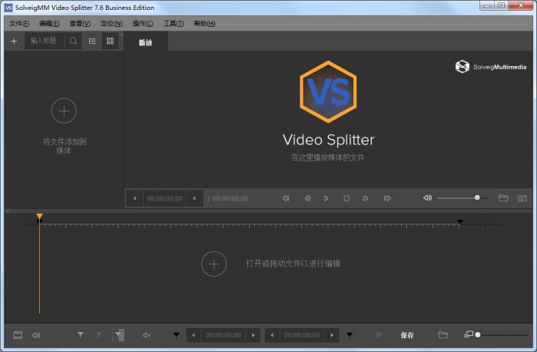Image resolution: width=537 pixels, height=352 pixels.
Task: Click the circle plus to open file for editing
Action: [x=214, y=264]
